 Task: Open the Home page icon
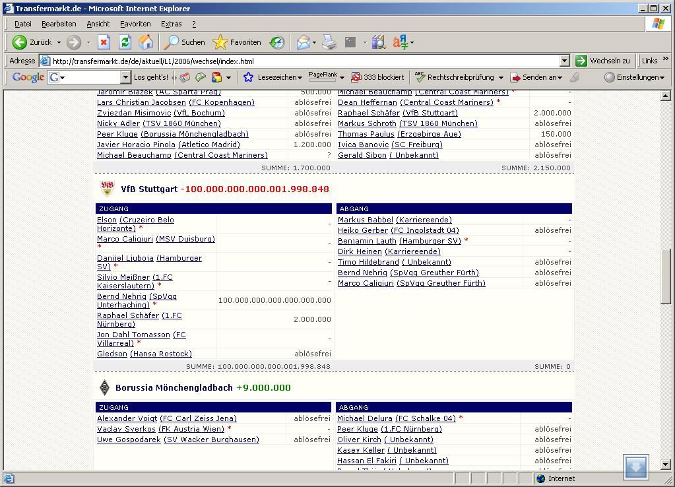coord(146,42)
